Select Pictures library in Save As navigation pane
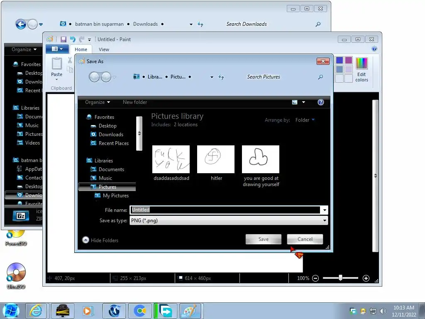The height and width of the screenshot is (319, 425). pos(107,187)
